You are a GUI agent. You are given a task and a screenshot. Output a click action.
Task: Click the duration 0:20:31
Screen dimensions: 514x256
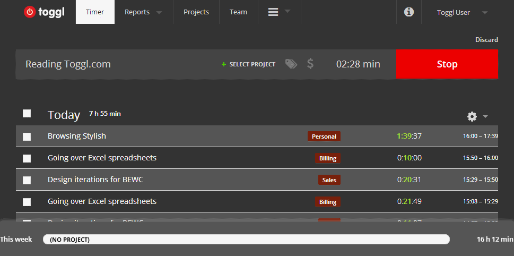pos(409,180)
